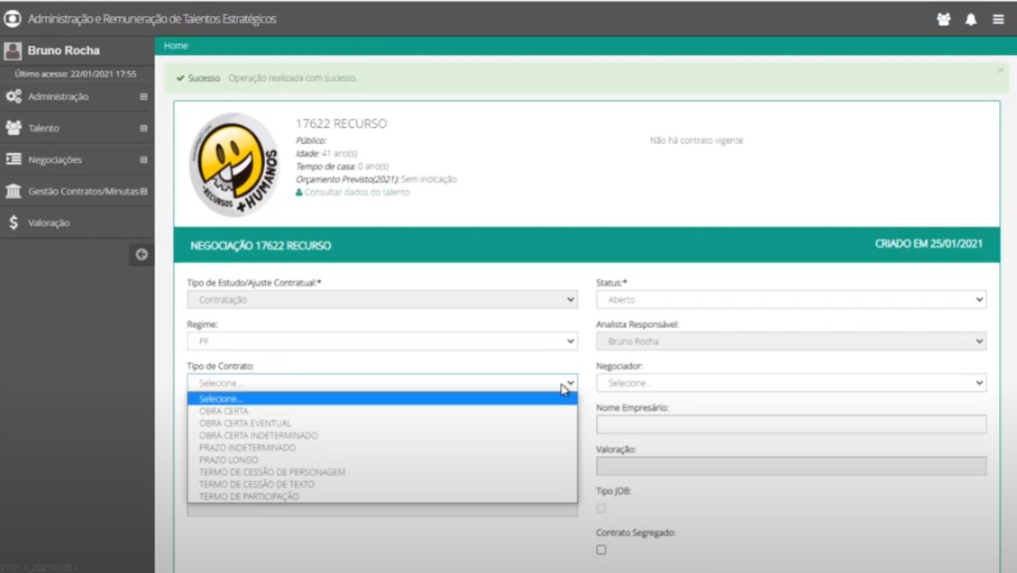1017x573 pixels.
Task: Open Tipo de Estudo/Ajuste Contratual dropdown
Action: pos(382,299)
